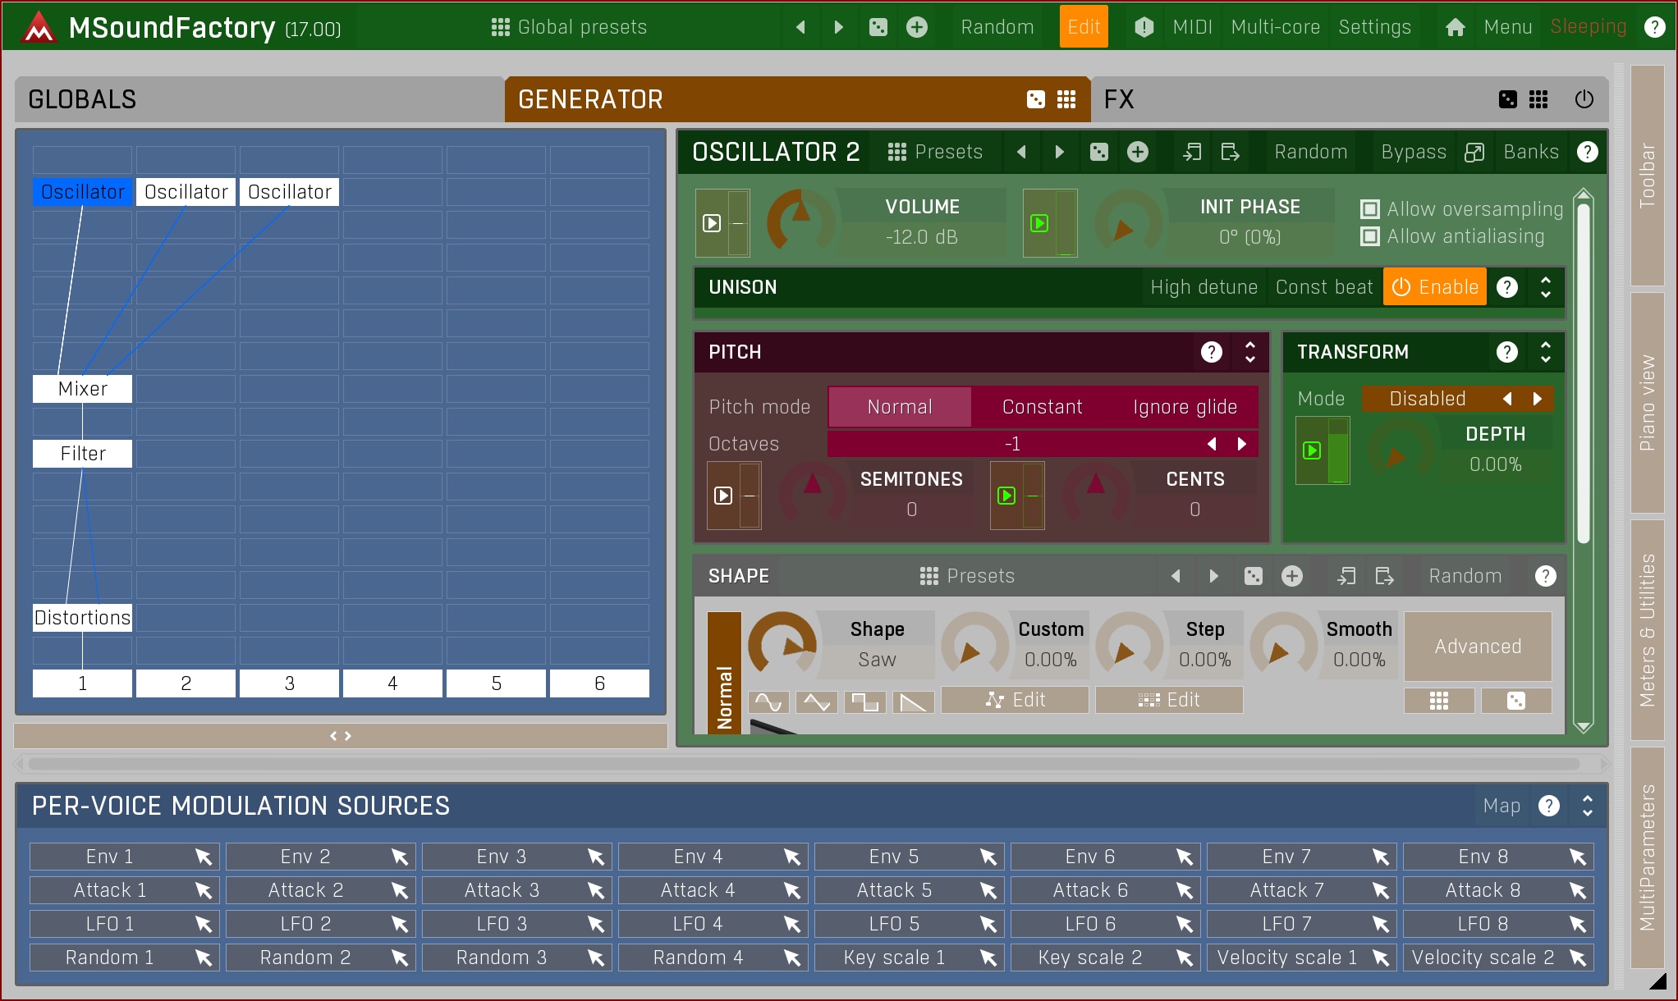1678x1001 pixels.
Task: Collapse Per-Voice Modulation Sources panel
Action: point(1587,806)
